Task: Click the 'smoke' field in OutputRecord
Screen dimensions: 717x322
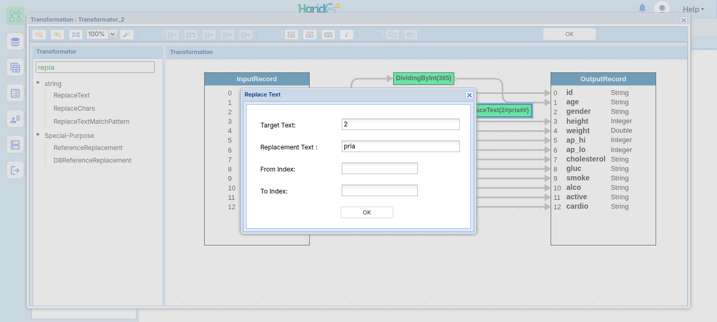Action: 578,178
